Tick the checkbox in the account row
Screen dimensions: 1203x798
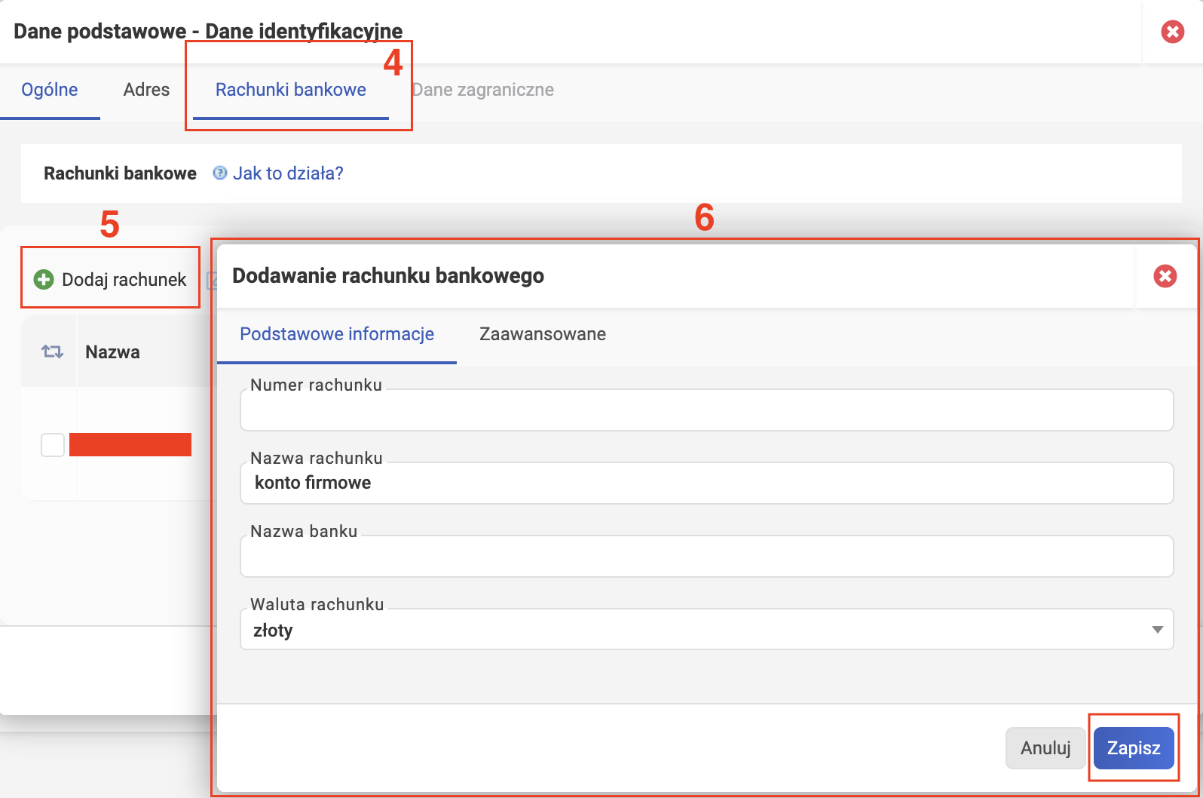click(53, 445)
